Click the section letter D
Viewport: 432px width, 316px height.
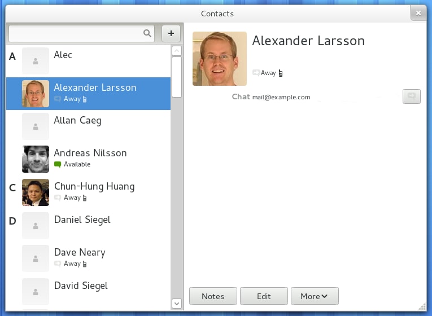click(12, 221)
